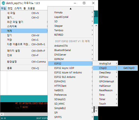Open SD_MMC examples submenu
Screen dimensions: 139x120
pos(70,104)
